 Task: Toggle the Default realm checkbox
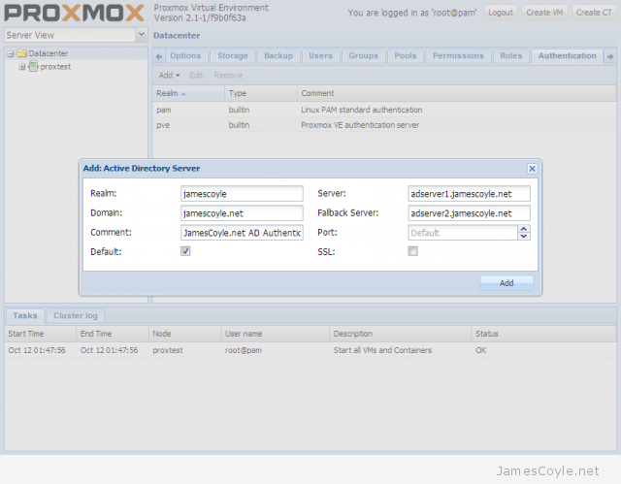185,251
